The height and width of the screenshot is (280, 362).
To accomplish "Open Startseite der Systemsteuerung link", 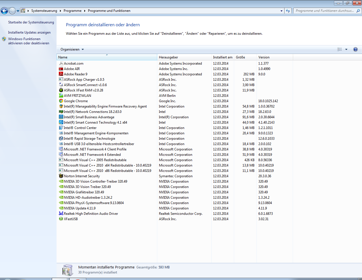I will pyautogui.click(x=31, y=22).
